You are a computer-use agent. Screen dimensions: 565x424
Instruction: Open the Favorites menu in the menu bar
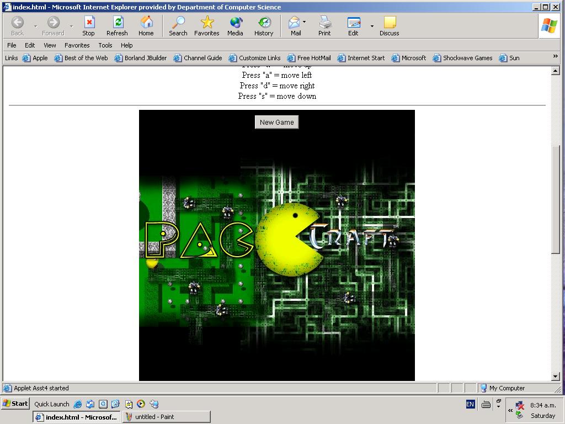point(77,45)
